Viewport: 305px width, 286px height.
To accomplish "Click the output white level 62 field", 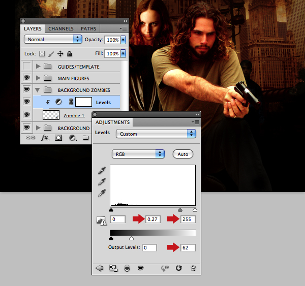I will [x=188, y=248].
